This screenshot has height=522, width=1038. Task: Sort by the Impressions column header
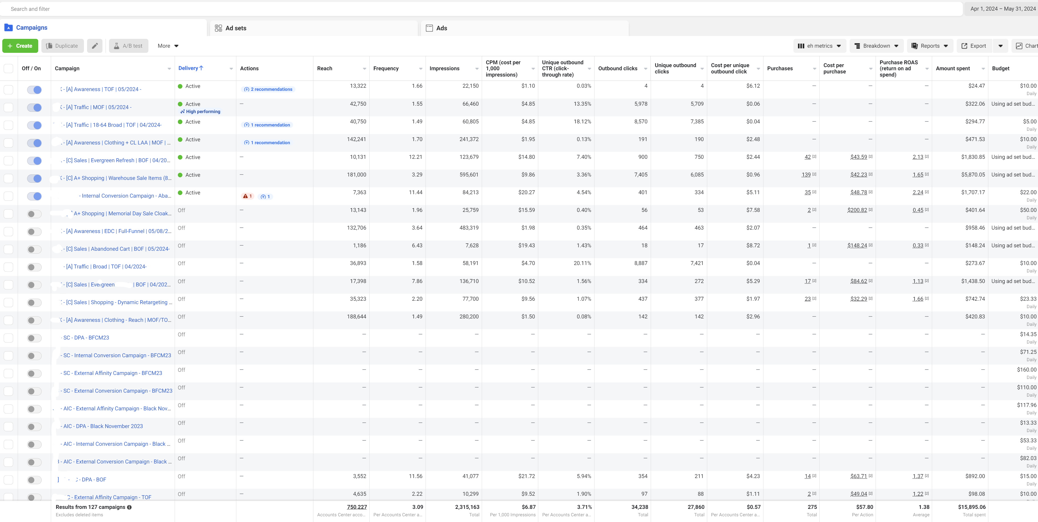(444, 69)
